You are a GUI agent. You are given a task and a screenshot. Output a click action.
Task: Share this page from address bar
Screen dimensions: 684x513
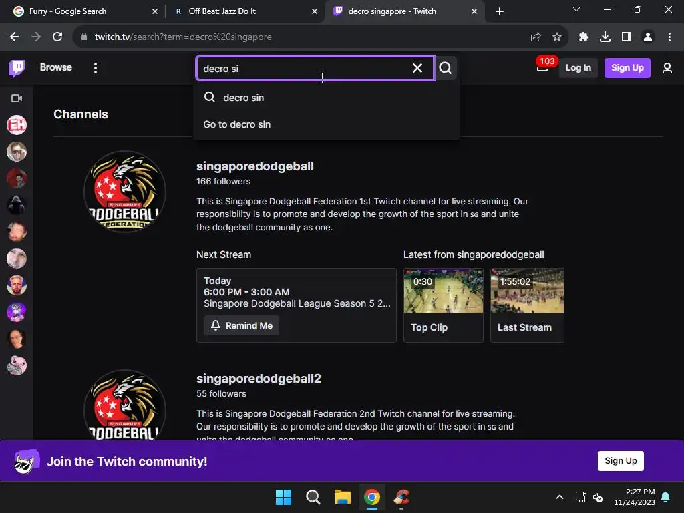click(x=536, y=37)
